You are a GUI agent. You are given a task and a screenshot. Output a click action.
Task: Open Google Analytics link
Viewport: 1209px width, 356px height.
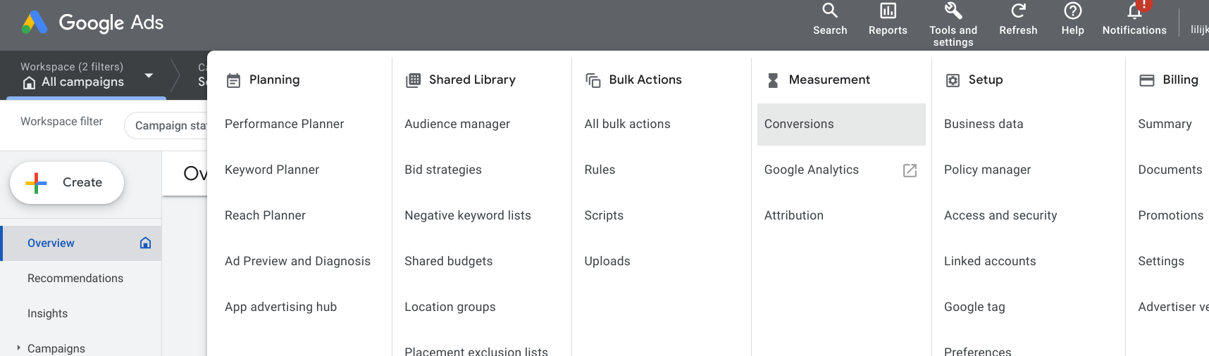click(x=812, y=170)
